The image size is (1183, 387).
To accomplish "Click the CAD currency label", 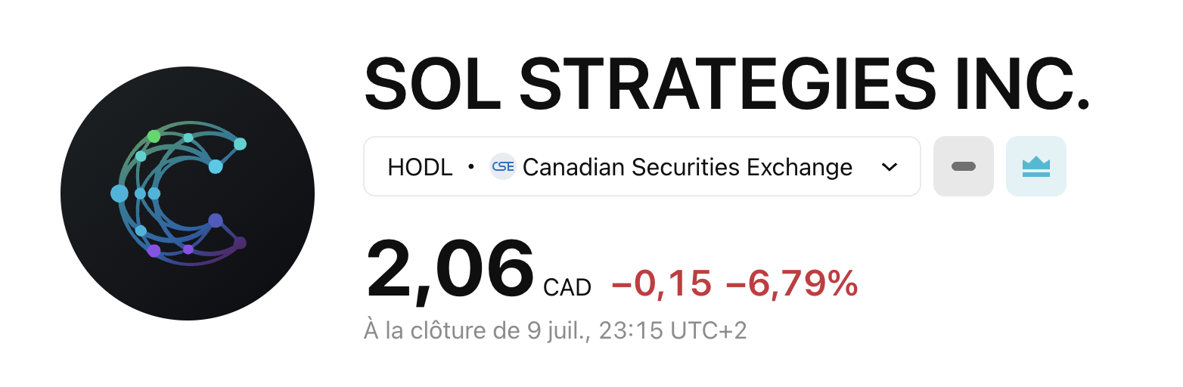I will [x=567, y=287].
